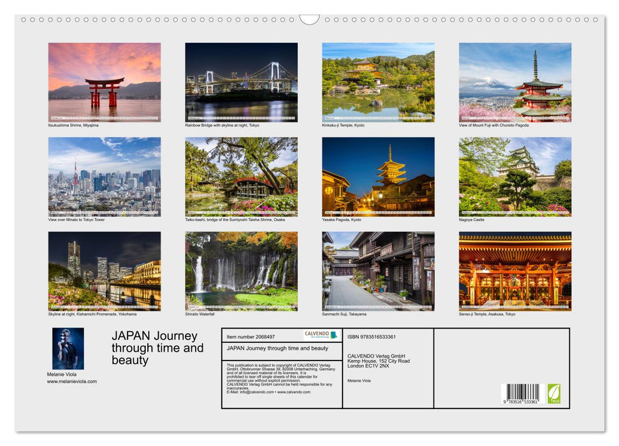Click the Taiko-bashi bridge Osaka photo
The width and height of the screenshot is (619, 446).
click(242, 178)
